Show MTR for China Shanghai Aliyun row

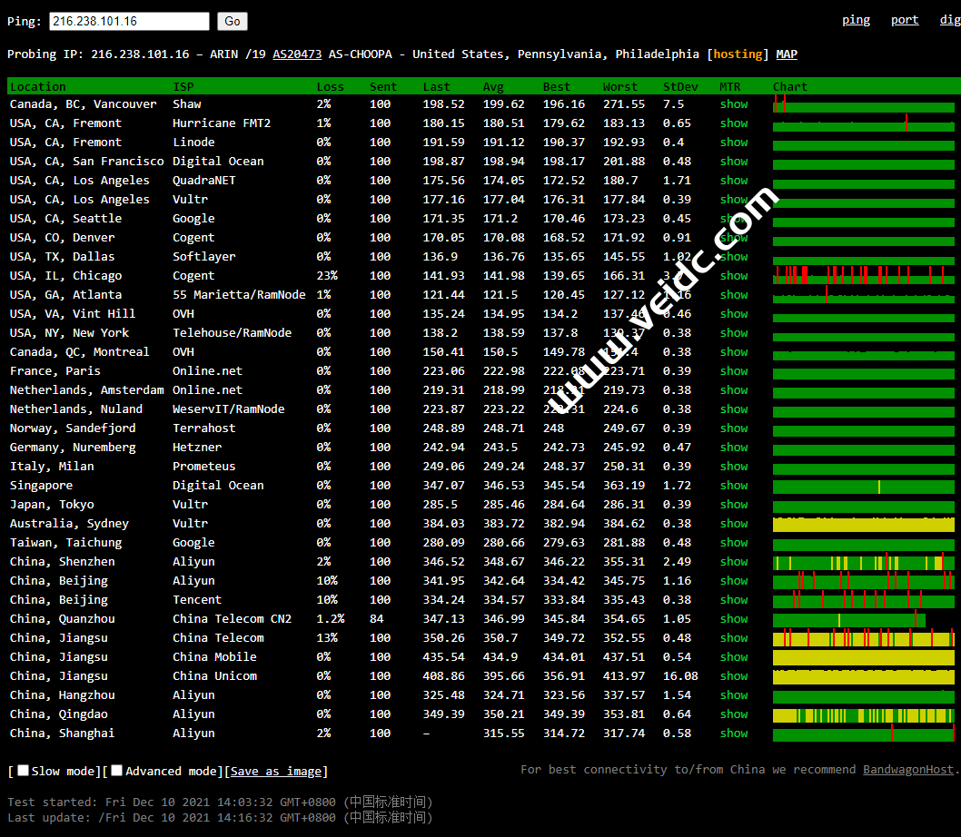pos(734,734)
